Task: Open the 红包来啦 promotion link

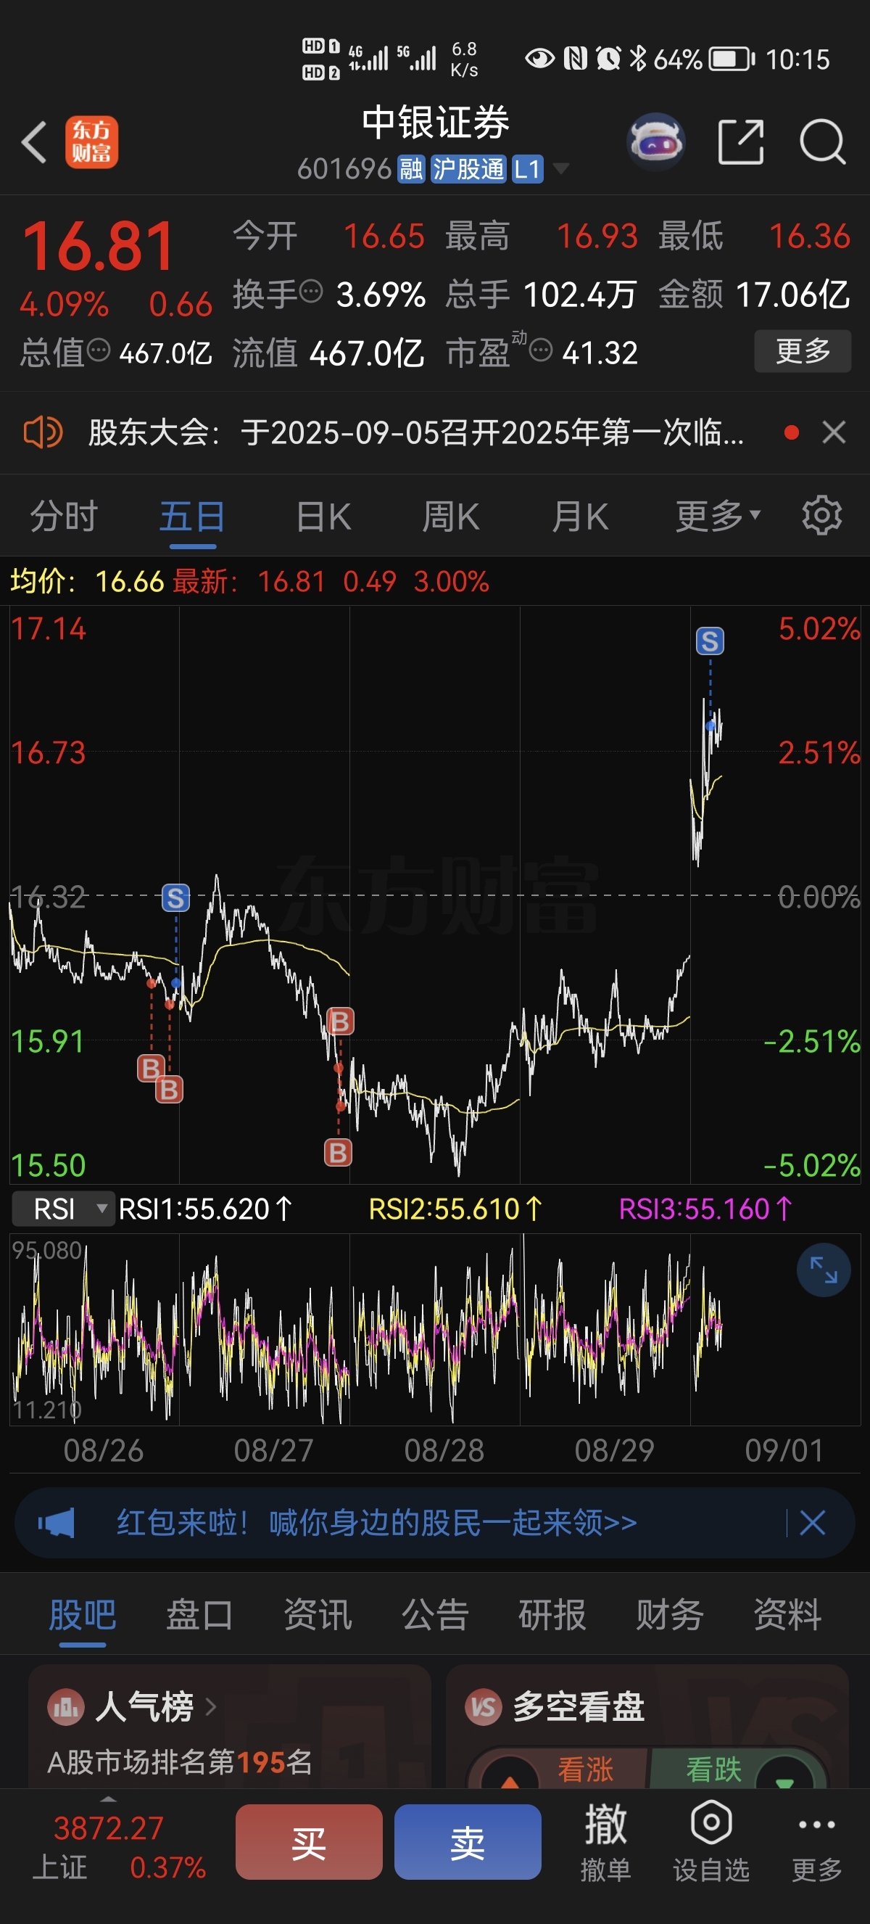Action: coord(377,1522)
